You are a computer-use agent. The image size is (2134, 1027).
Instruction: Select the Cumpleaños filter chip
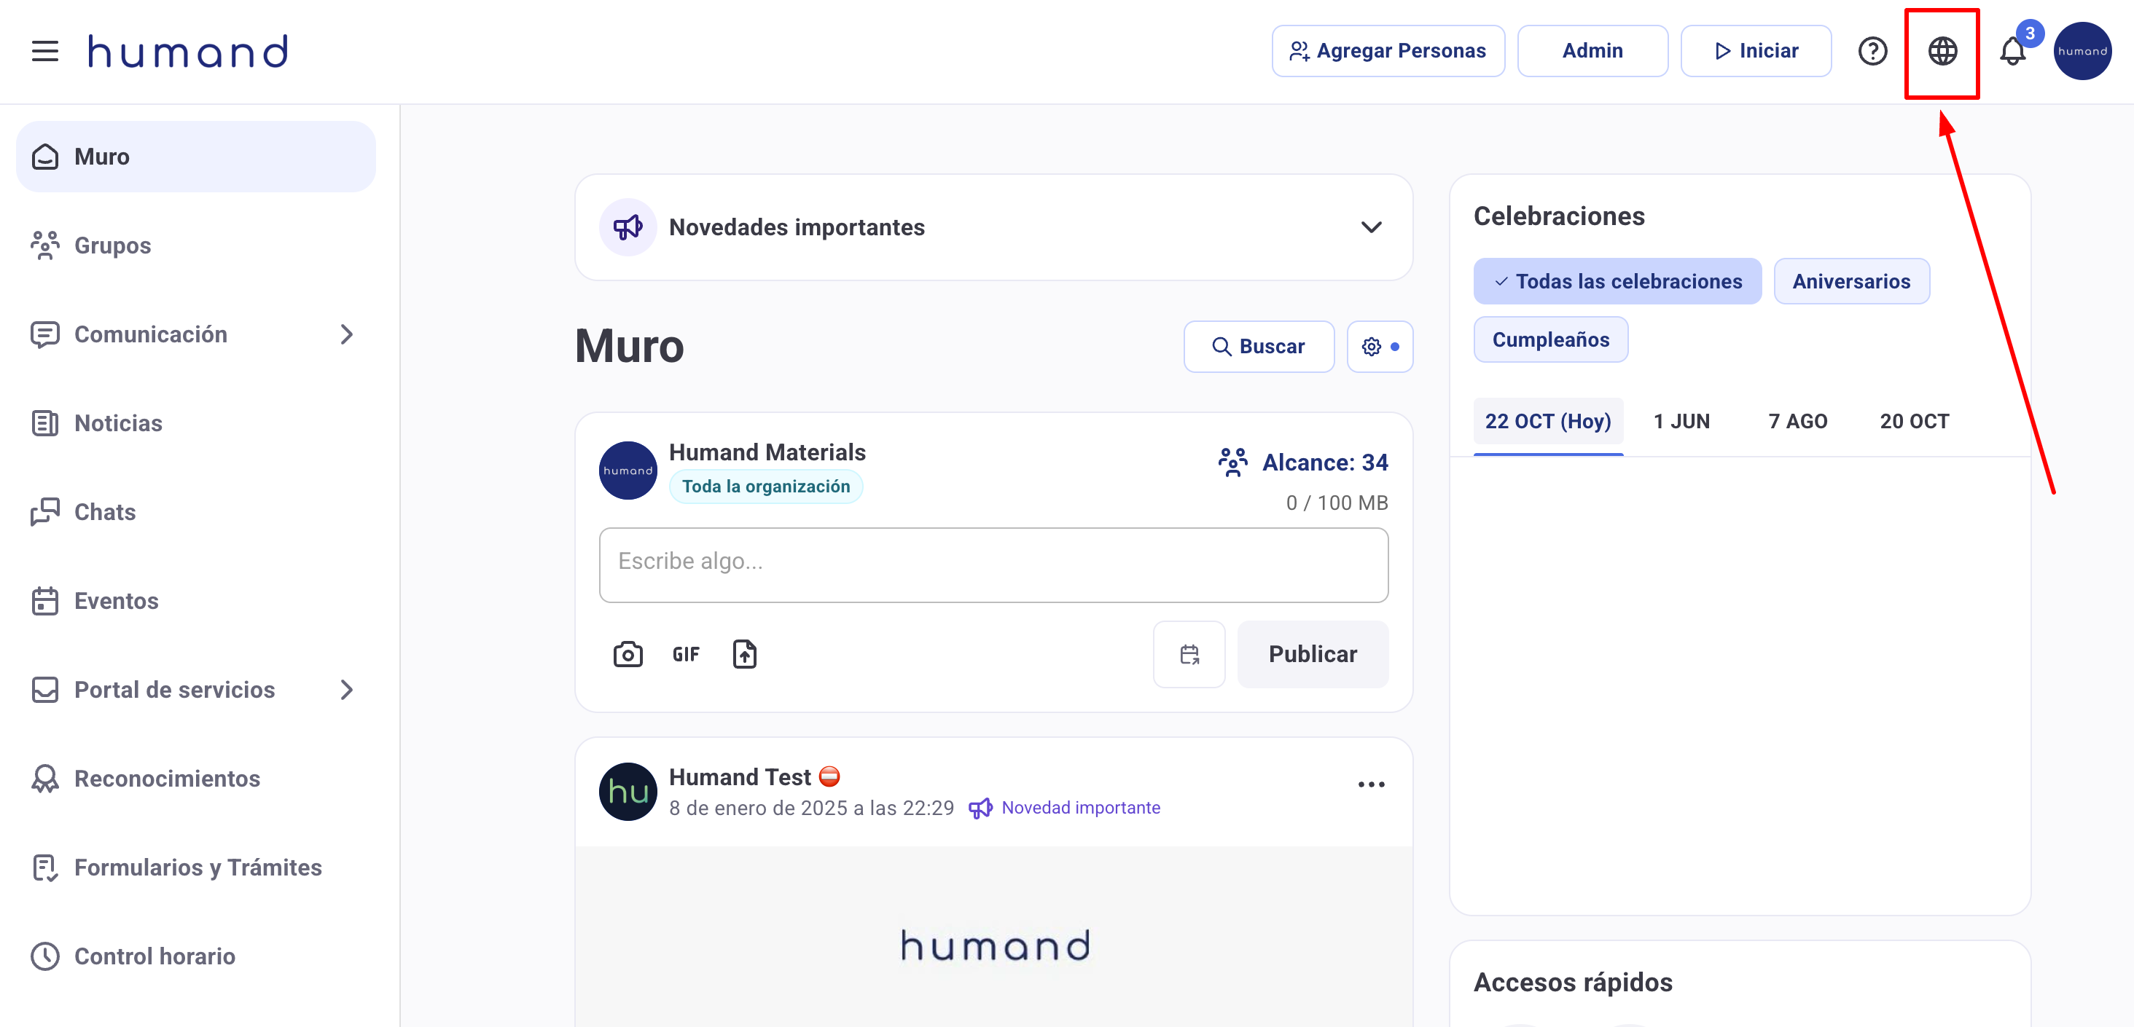tap(1550, 339)
